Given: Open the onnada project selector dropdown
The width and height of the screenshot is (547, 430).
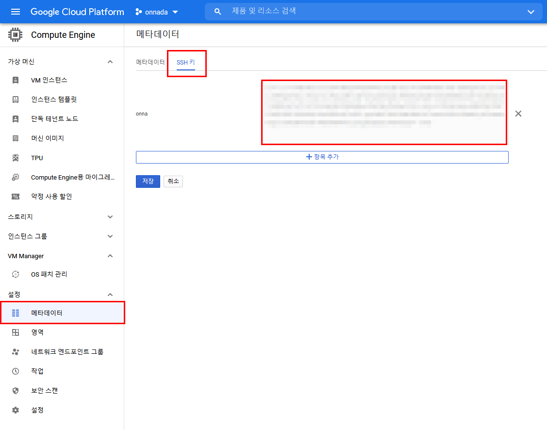Looking at the screenshot, I should pyautogui.click(x=157, y=12).
